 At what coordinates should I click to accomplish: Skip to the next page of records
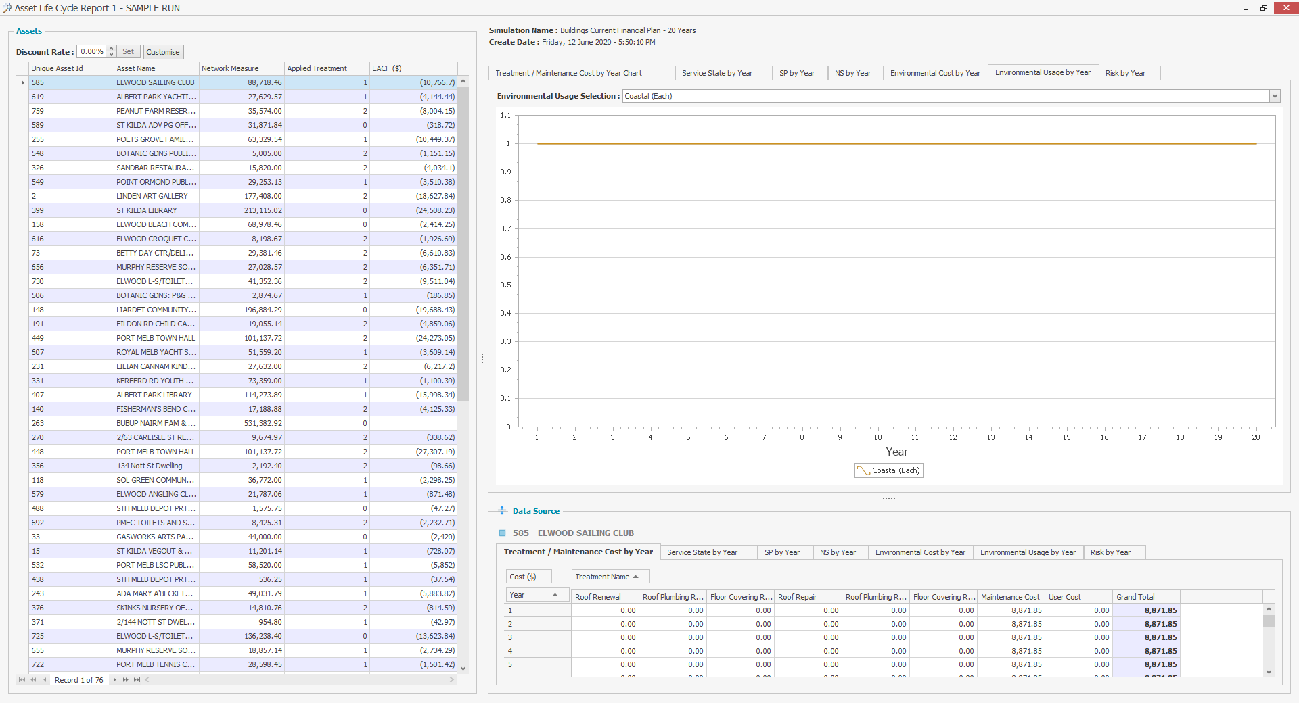point(125,680)
